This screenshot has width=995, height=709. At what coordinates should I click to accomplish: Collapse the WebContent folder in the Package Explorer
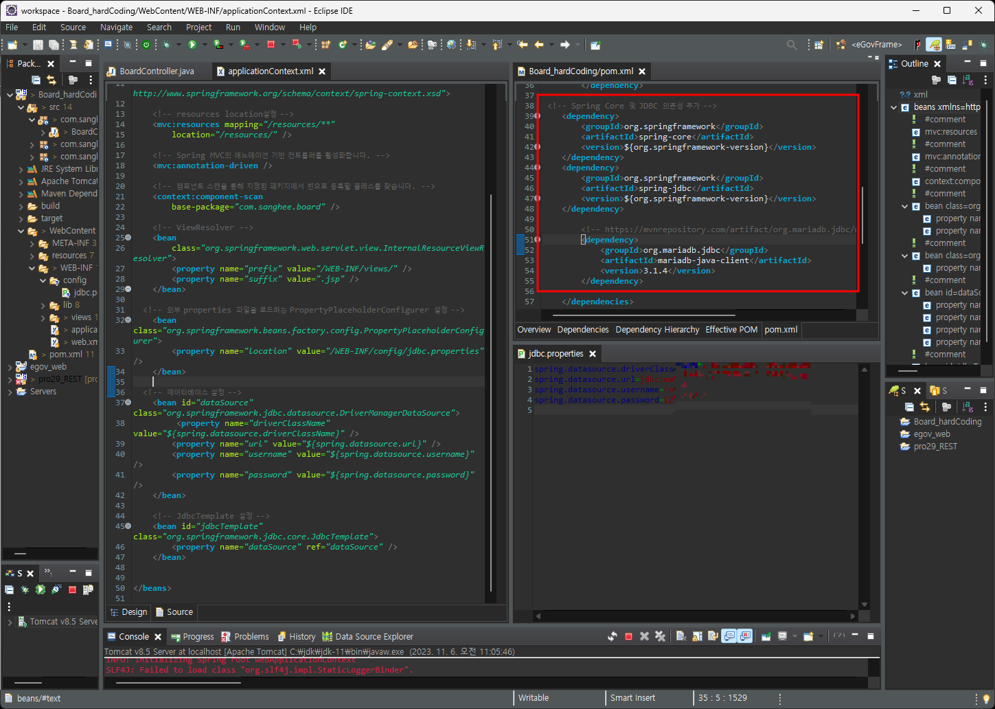[x=21, y=231]
